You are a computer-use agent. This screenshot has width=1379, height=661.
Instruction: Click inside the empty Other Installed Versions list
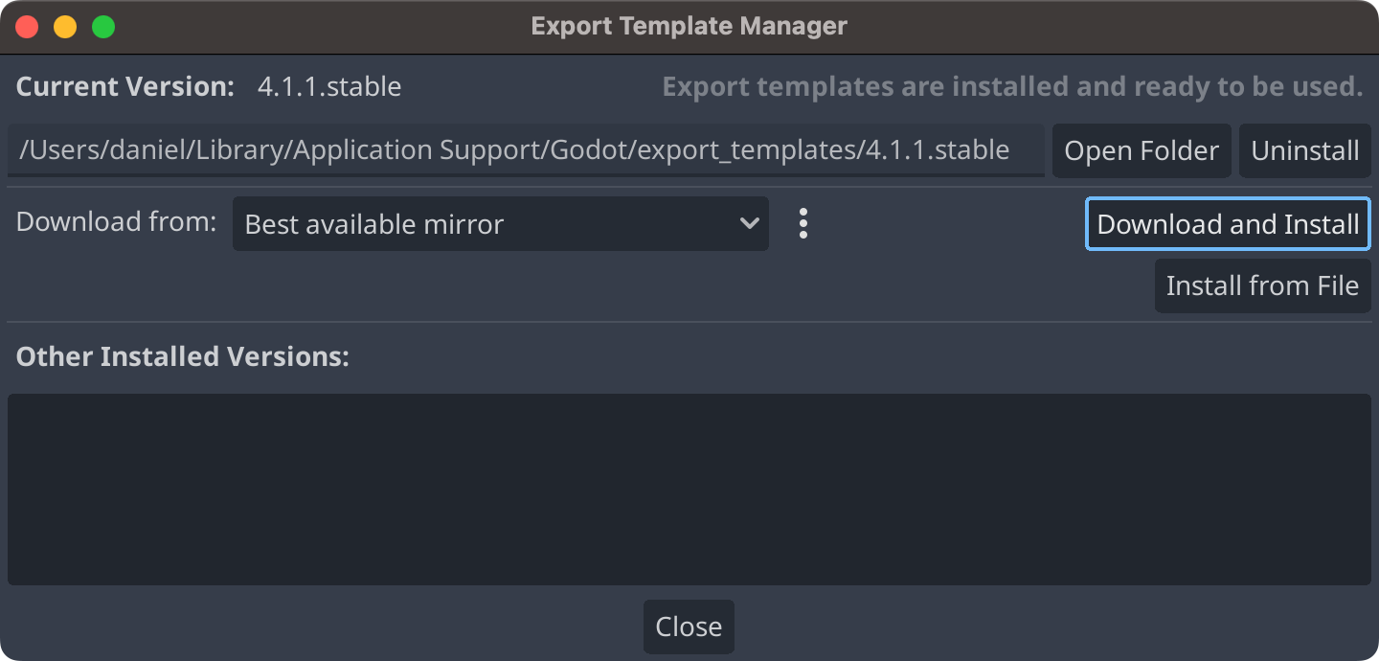pyautogui.click(x=689, y=490)
